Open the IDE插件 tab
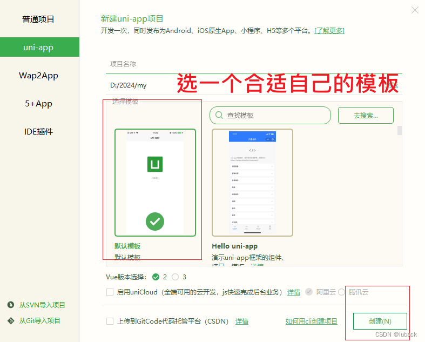Screen dimensions: 425x342 [38, 131]
